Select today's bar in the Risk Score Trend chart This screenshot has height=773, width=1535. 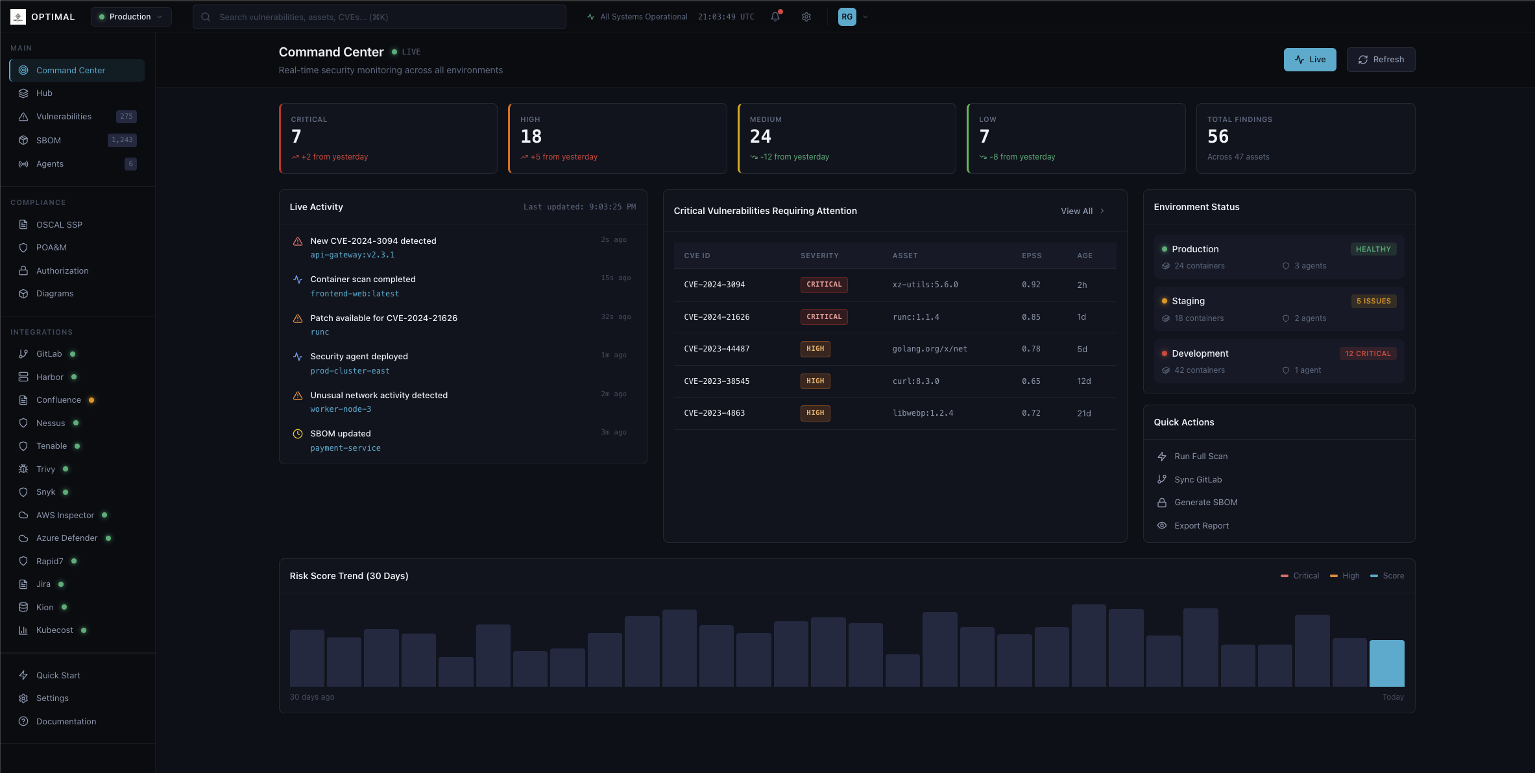pos(1387,663)
